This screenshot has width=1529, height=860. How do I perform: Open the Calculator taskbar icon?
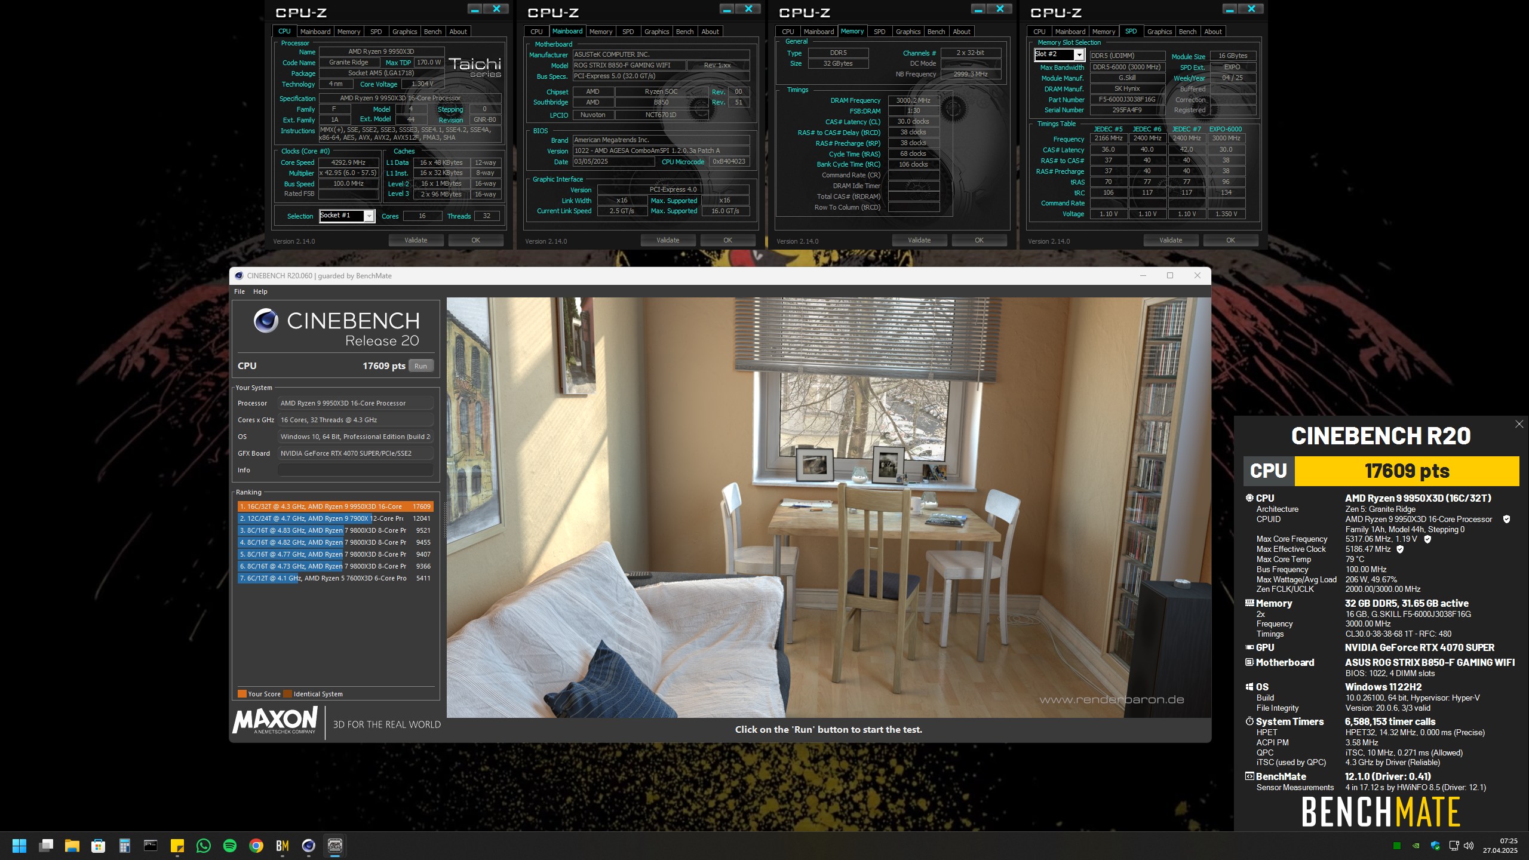(125, 846)
